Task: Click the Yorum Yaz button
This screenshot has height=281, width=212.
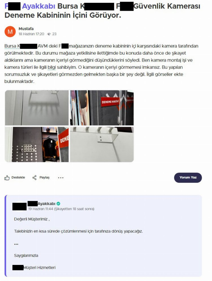Action: 188,178
